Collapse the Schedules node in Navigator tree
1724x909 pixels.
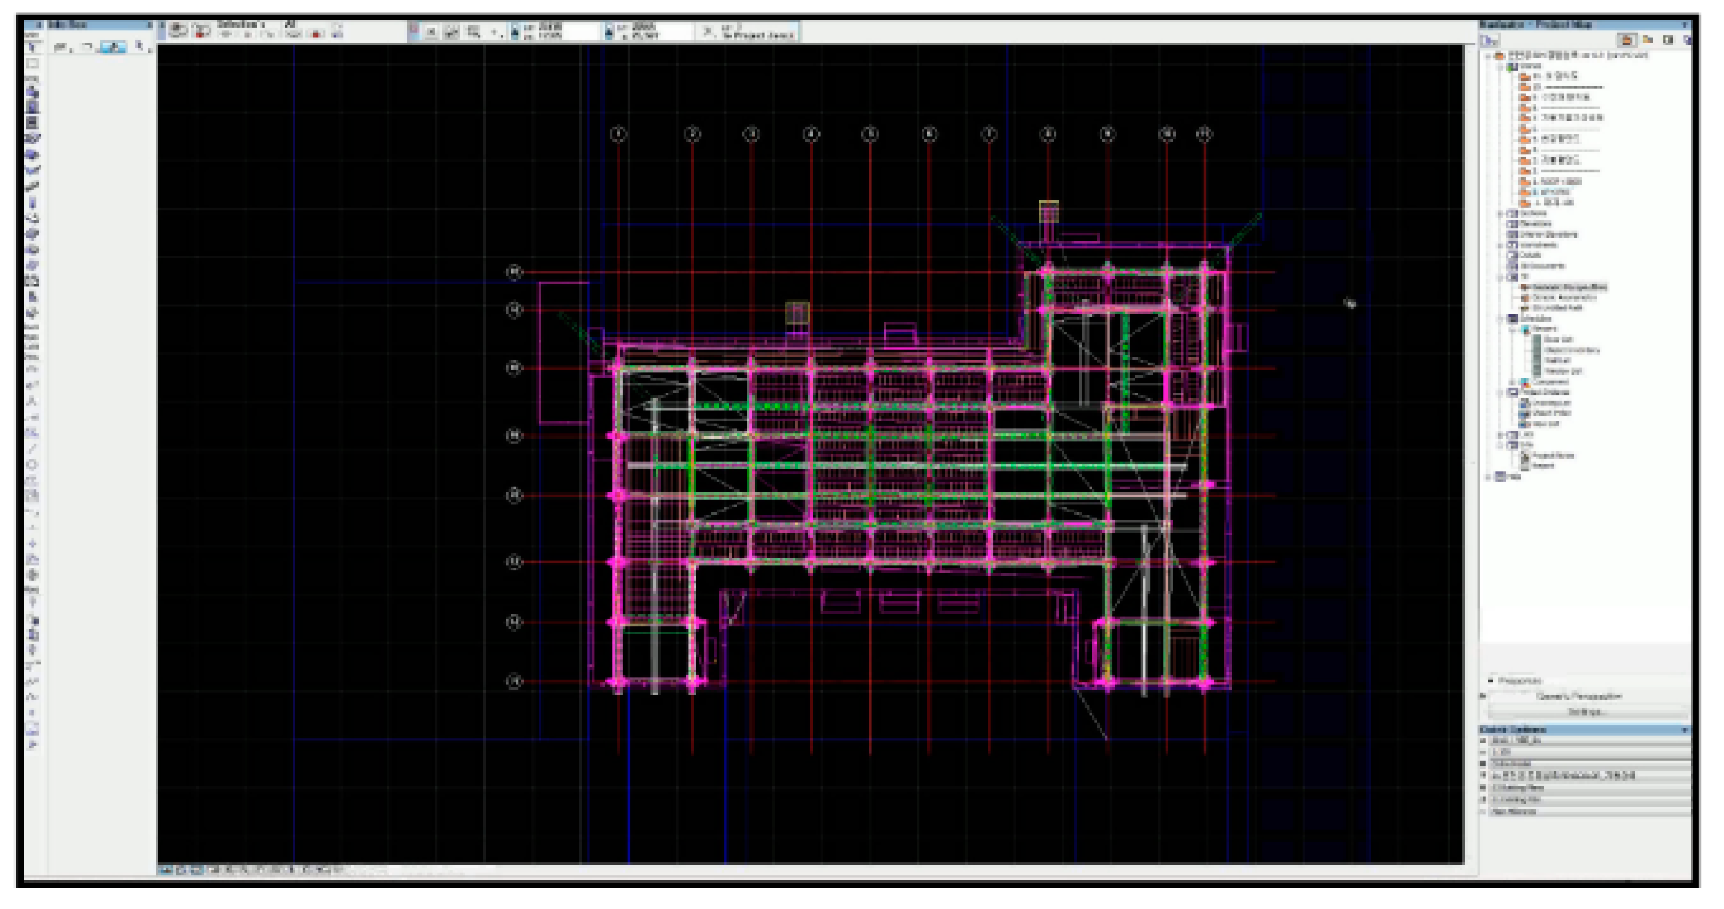1500,318
